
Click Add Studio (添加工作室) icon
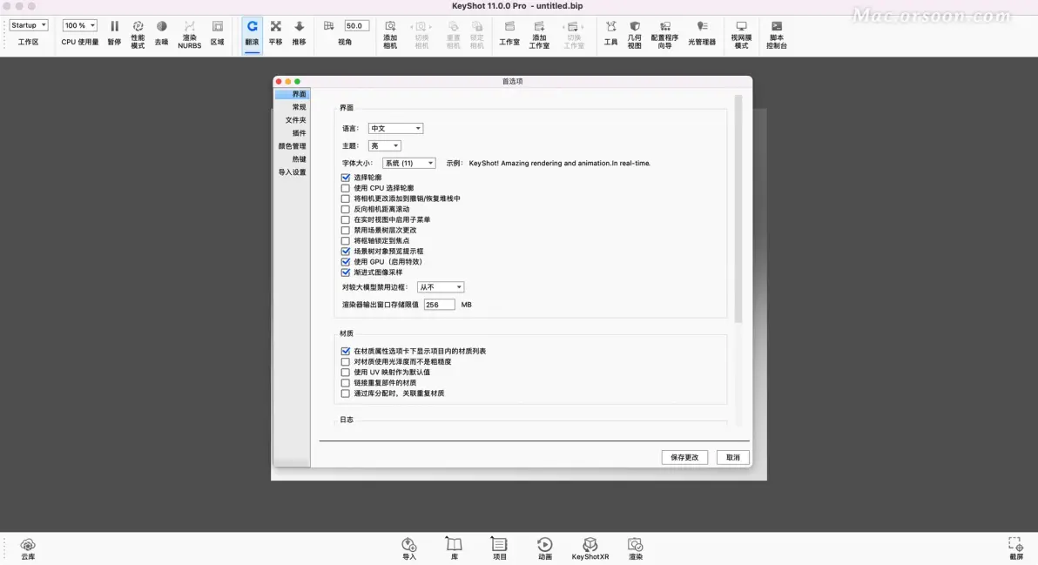(539, 26)
